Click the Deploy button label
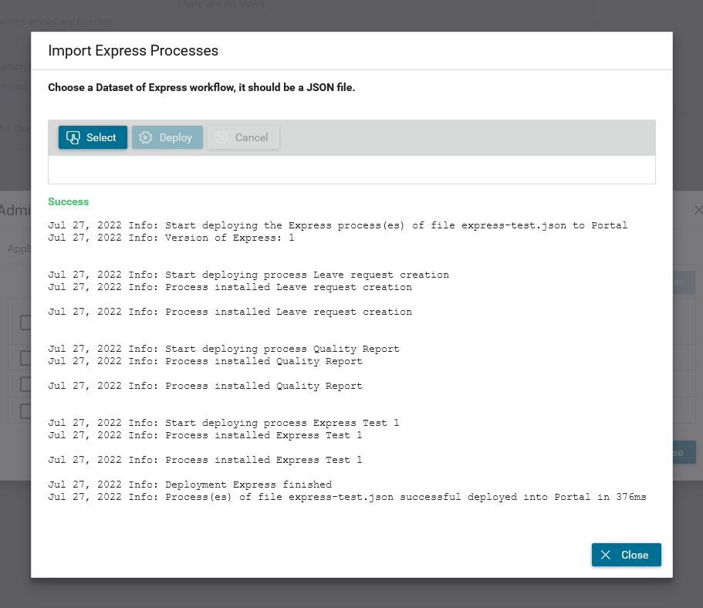Viewport: 703px width, 608px height. (176, 137)
